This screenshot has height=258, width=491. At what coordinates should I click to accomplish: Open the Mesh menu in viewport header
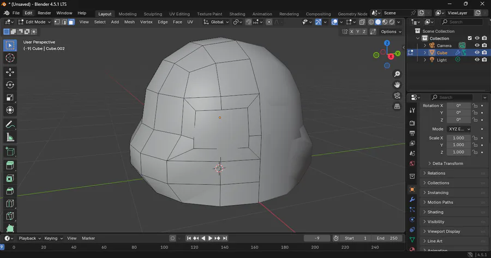tap(129, 22)
